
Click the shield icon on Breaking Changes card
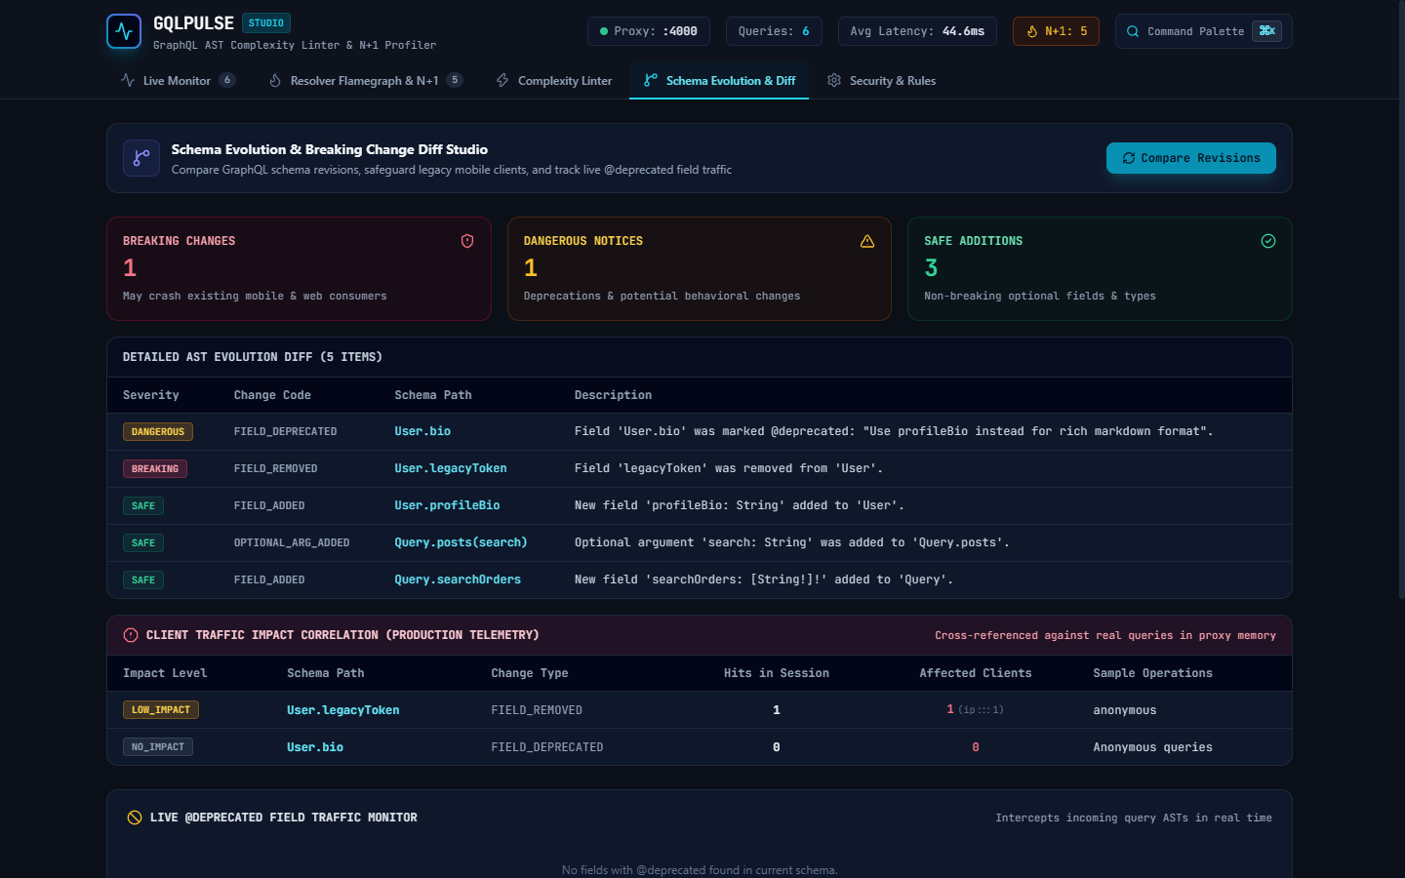tap(467, 241)
